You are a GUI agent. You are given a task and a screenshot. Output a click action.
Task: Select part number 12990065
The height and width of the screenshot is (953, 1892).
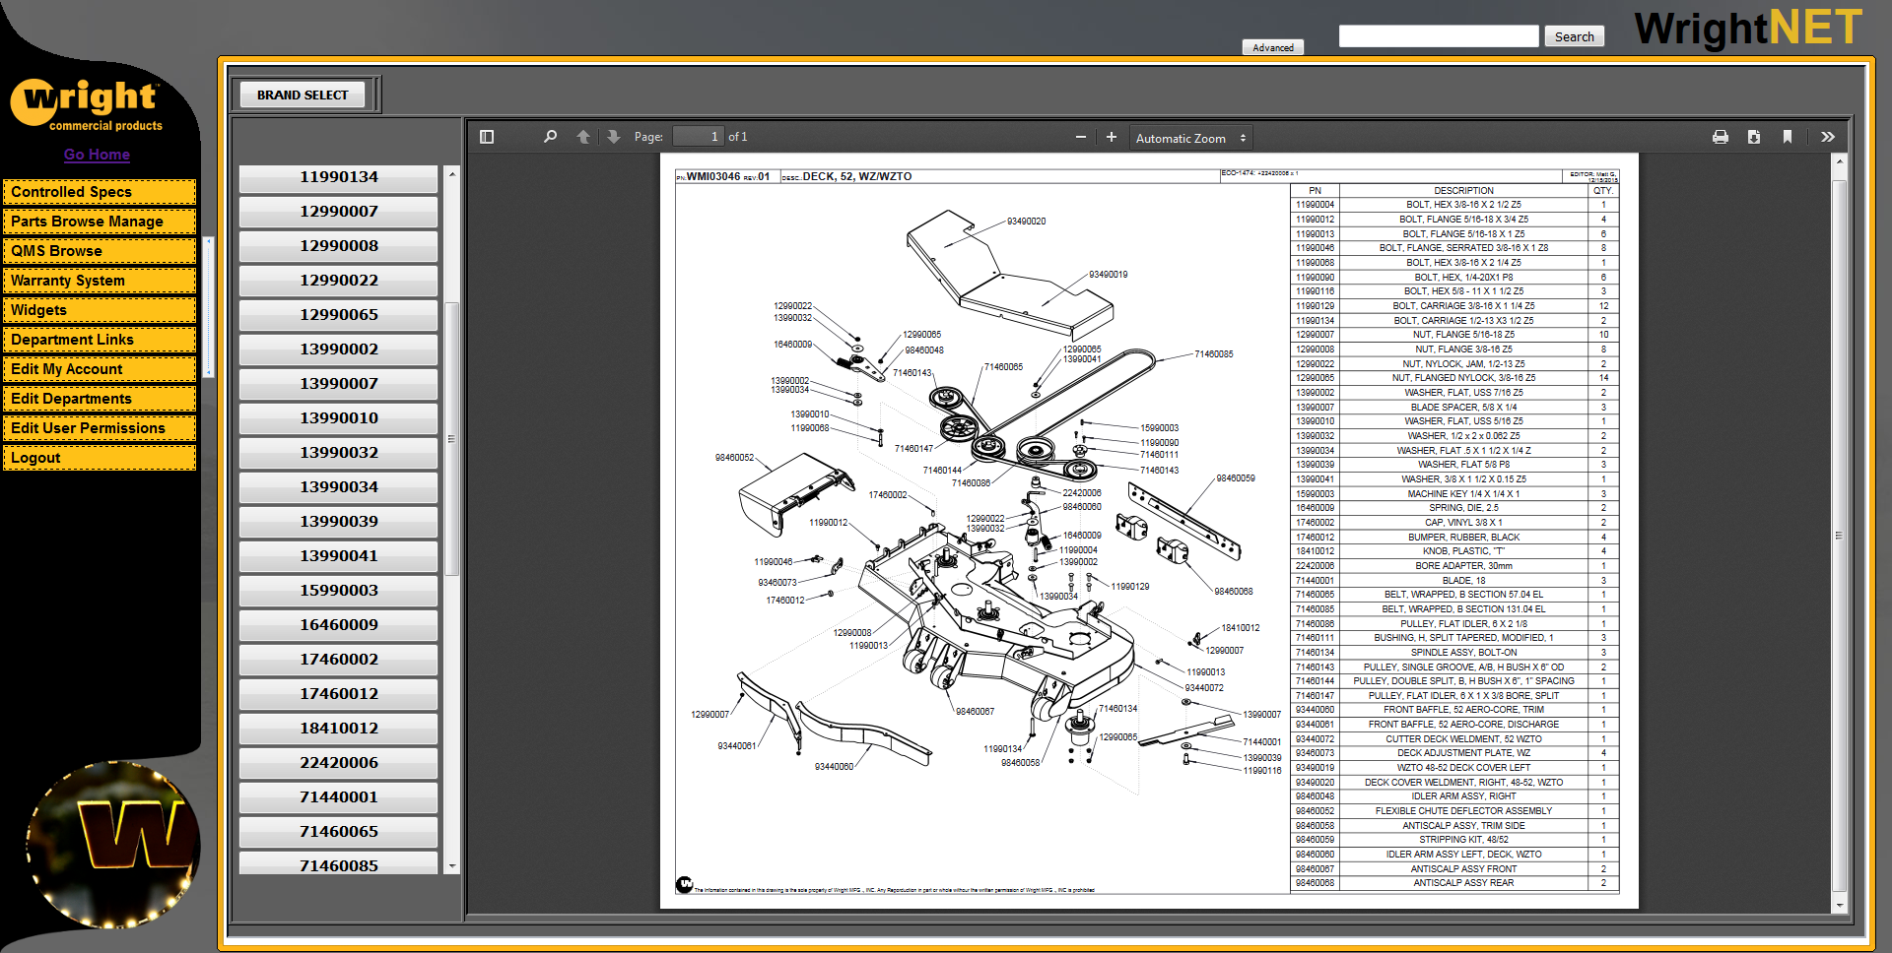click(x=339, y=315)
